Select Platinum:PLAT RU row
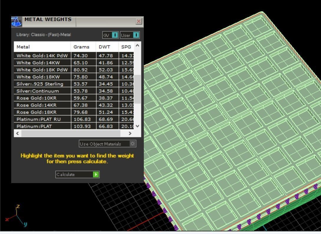The image size is (321, 234). click(x=74, y=119)
